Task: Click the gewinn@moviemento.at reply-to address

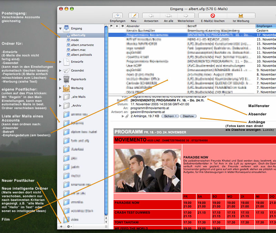Action: pos(148,112)
